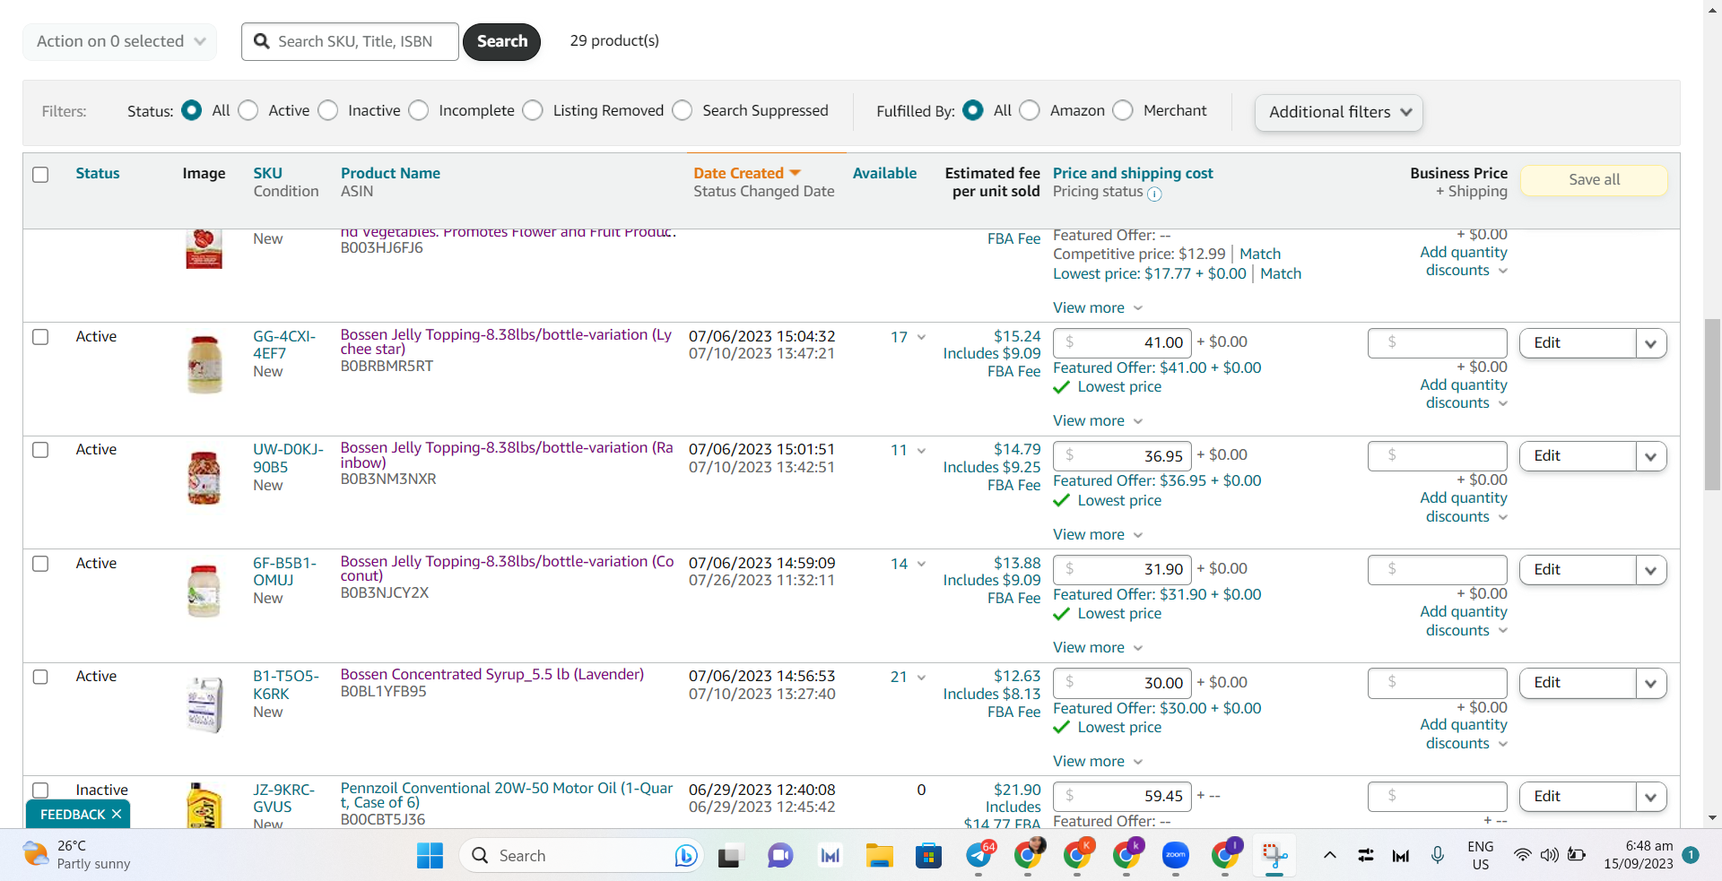The image size is (1722, 881).
Task: Open Task View from the taskbar
Action: pos(729,856)
